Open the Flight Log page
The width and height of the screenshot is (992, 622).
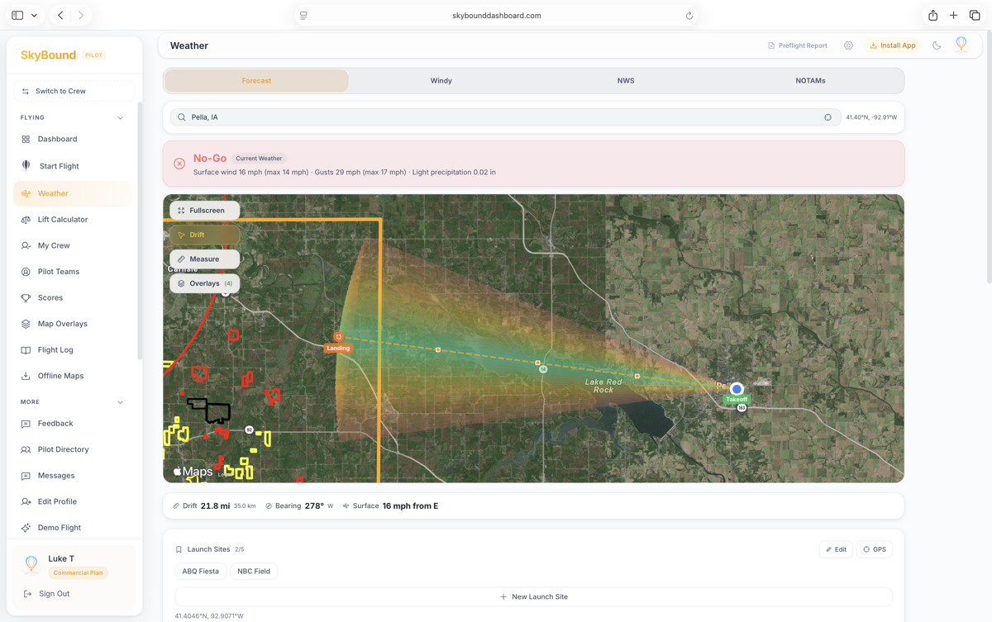(x=55, y=350)
